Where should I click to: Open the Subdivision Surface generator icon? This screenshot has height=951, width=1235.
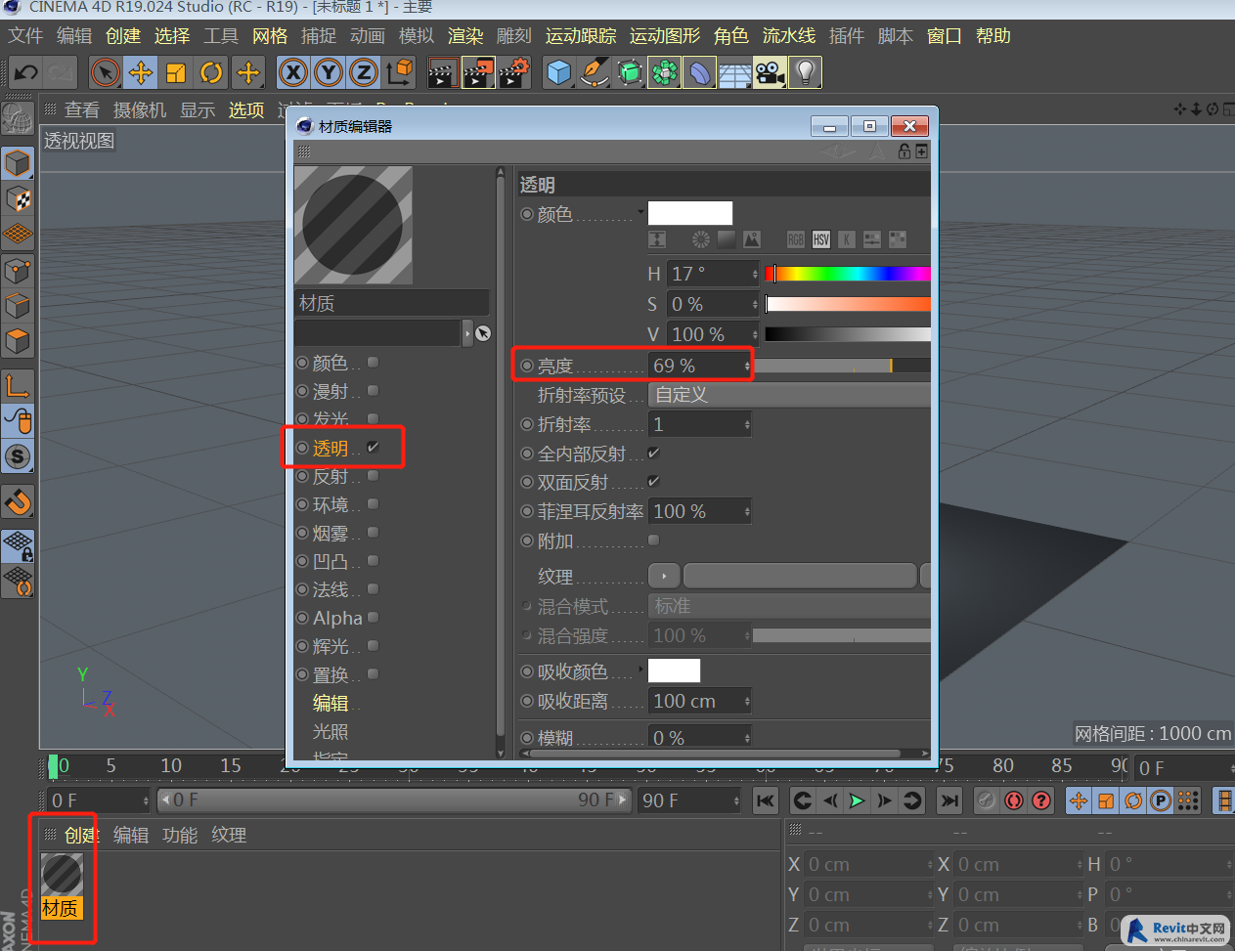(x=630, y=72)
